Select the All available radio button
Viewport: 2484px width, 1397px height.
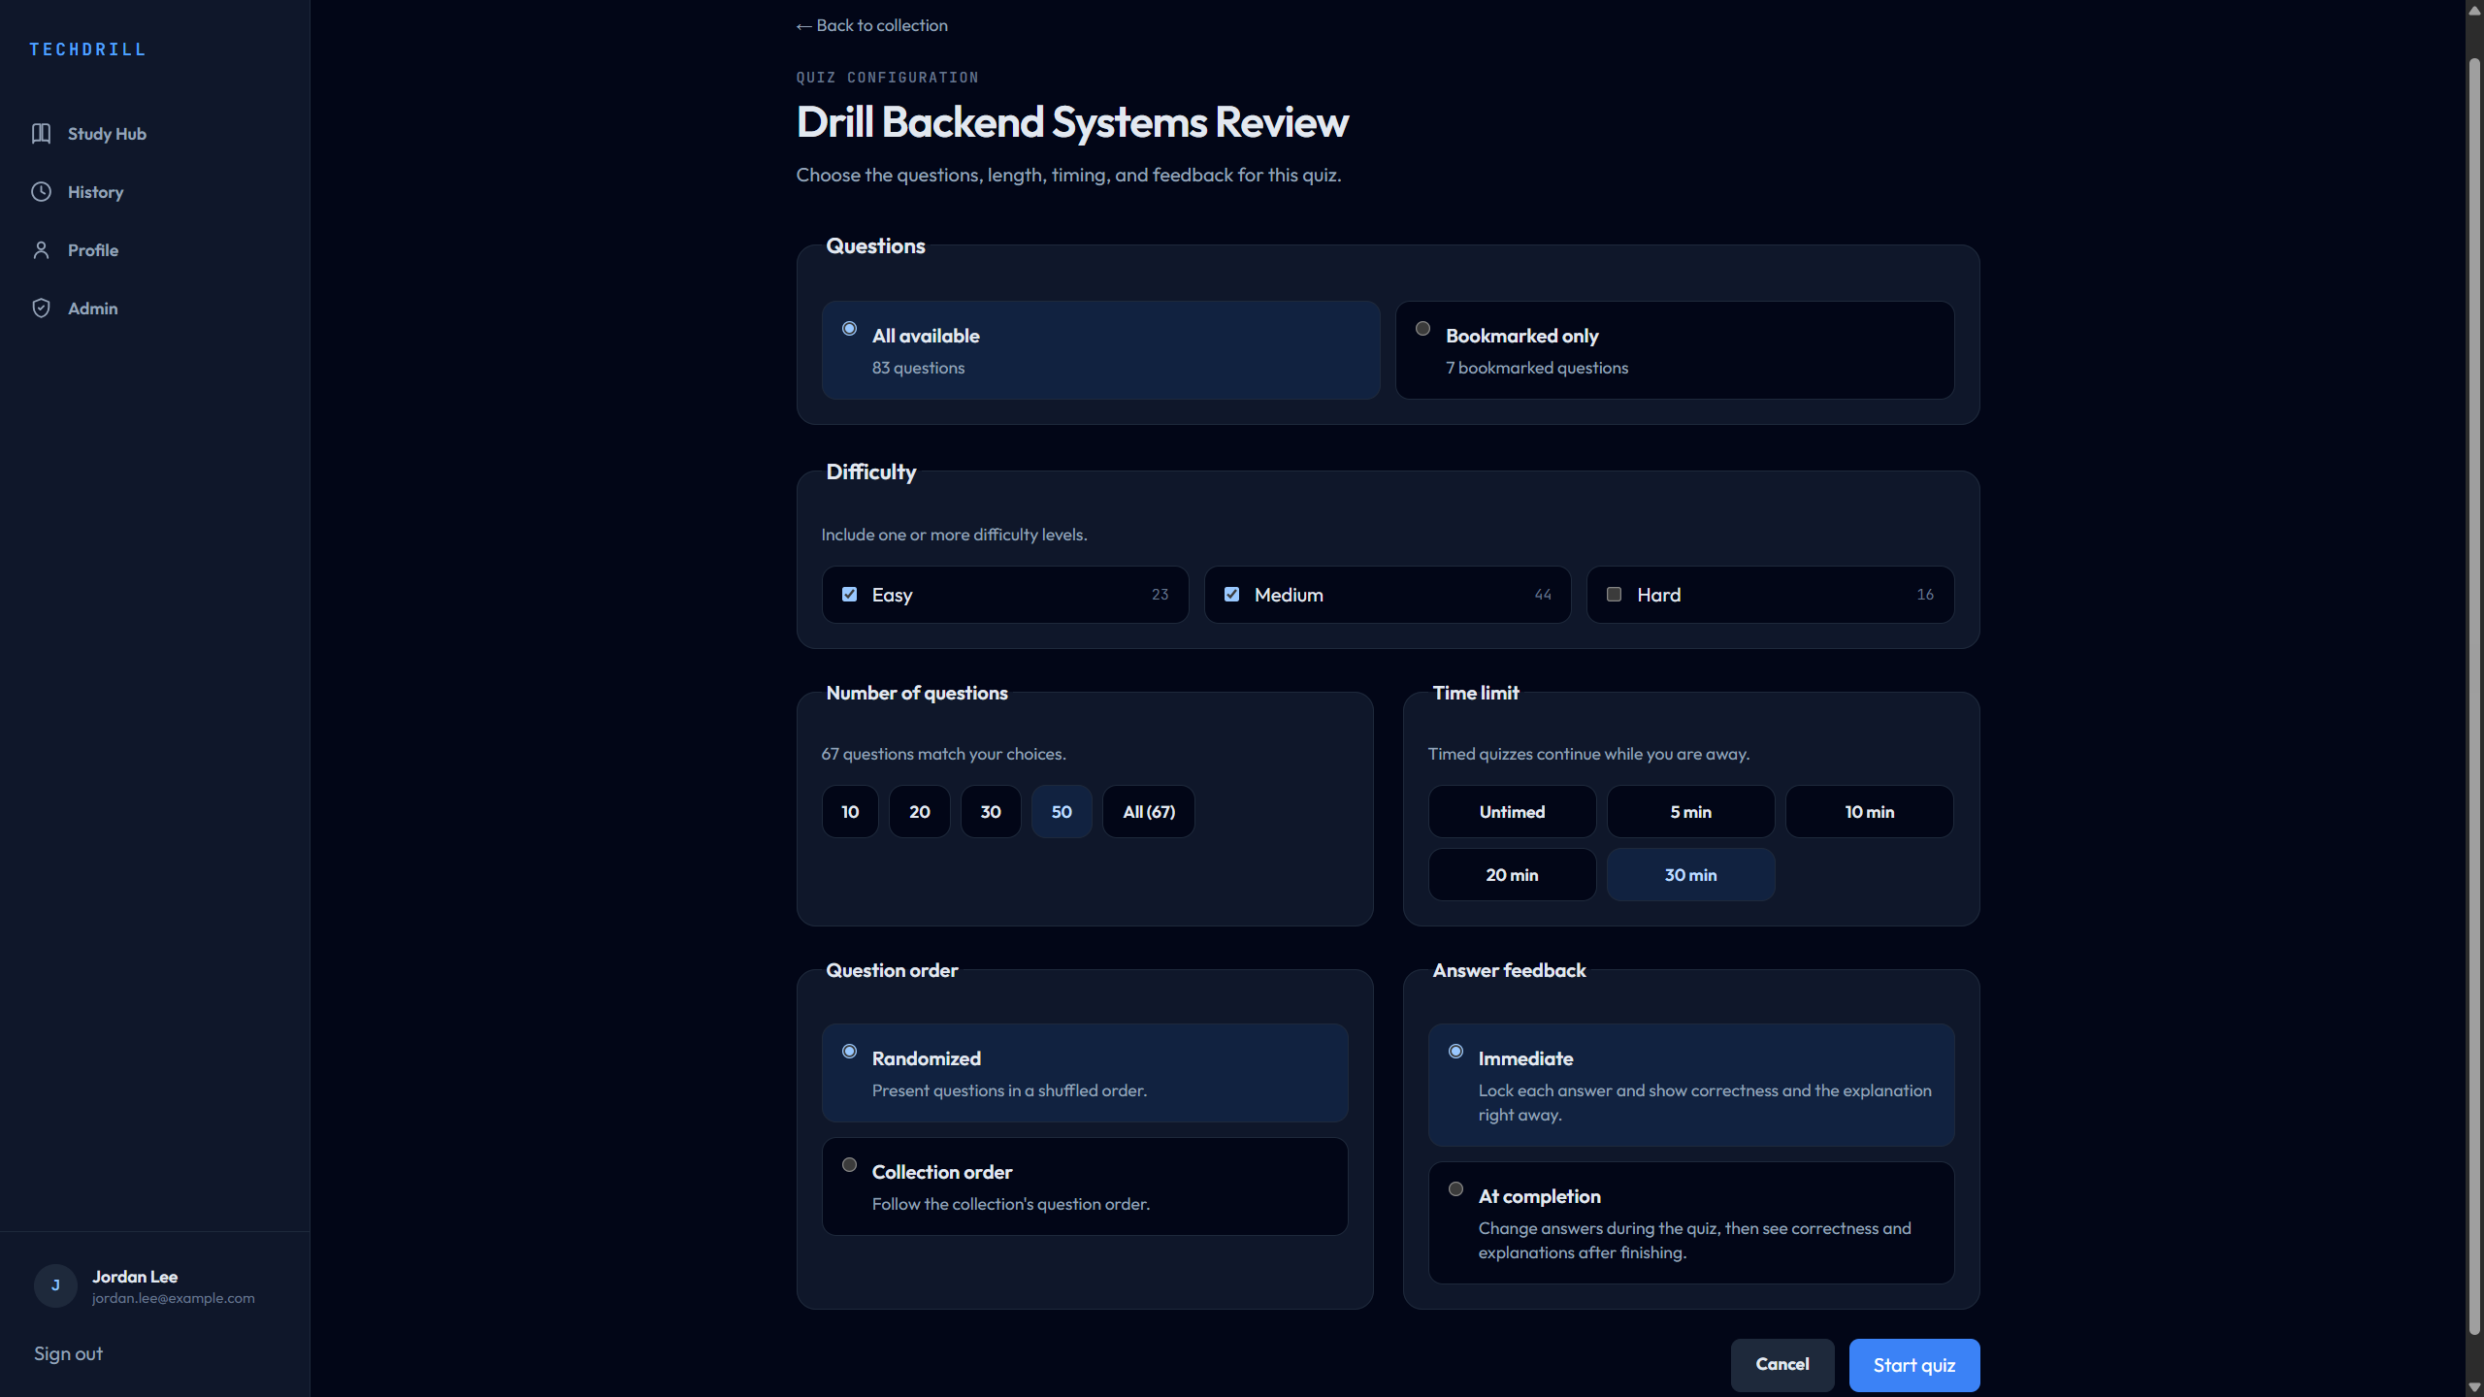click(849, 329)
